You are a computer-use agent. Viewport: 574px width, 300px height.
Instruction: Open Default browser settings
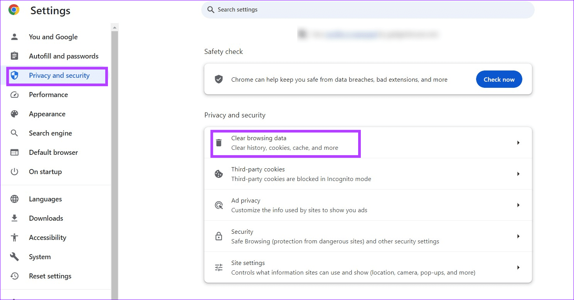(x=53, y=152)
